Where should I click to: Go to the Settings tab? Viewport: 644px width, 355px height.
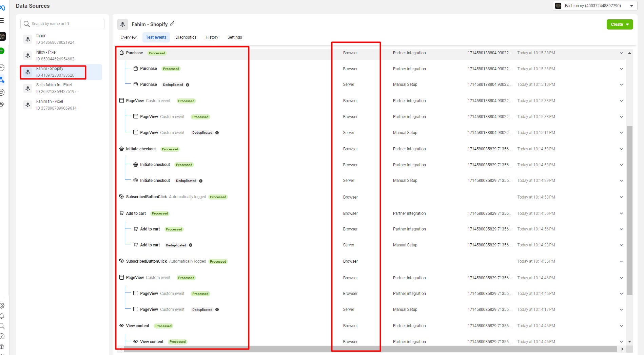pos(235,37)
